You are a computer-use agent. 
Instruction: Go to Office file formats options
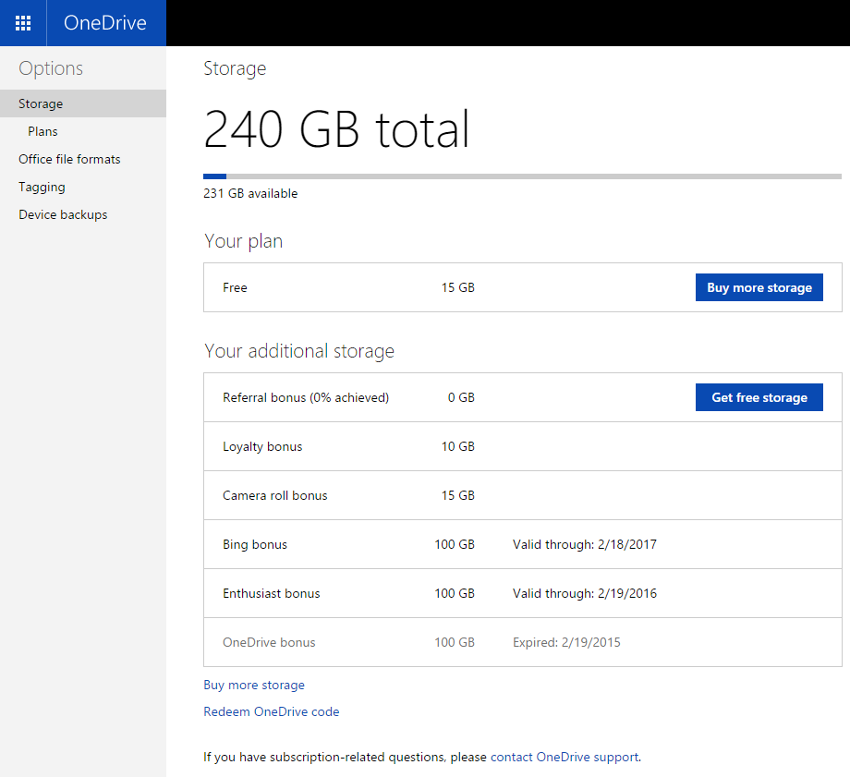click(x=69, y=160)
